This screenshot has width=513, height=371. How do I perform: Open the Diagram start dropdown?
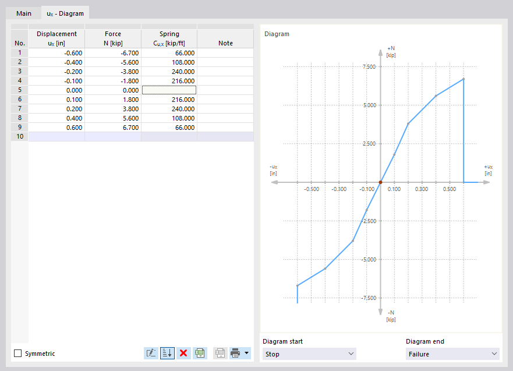[309, 354]
